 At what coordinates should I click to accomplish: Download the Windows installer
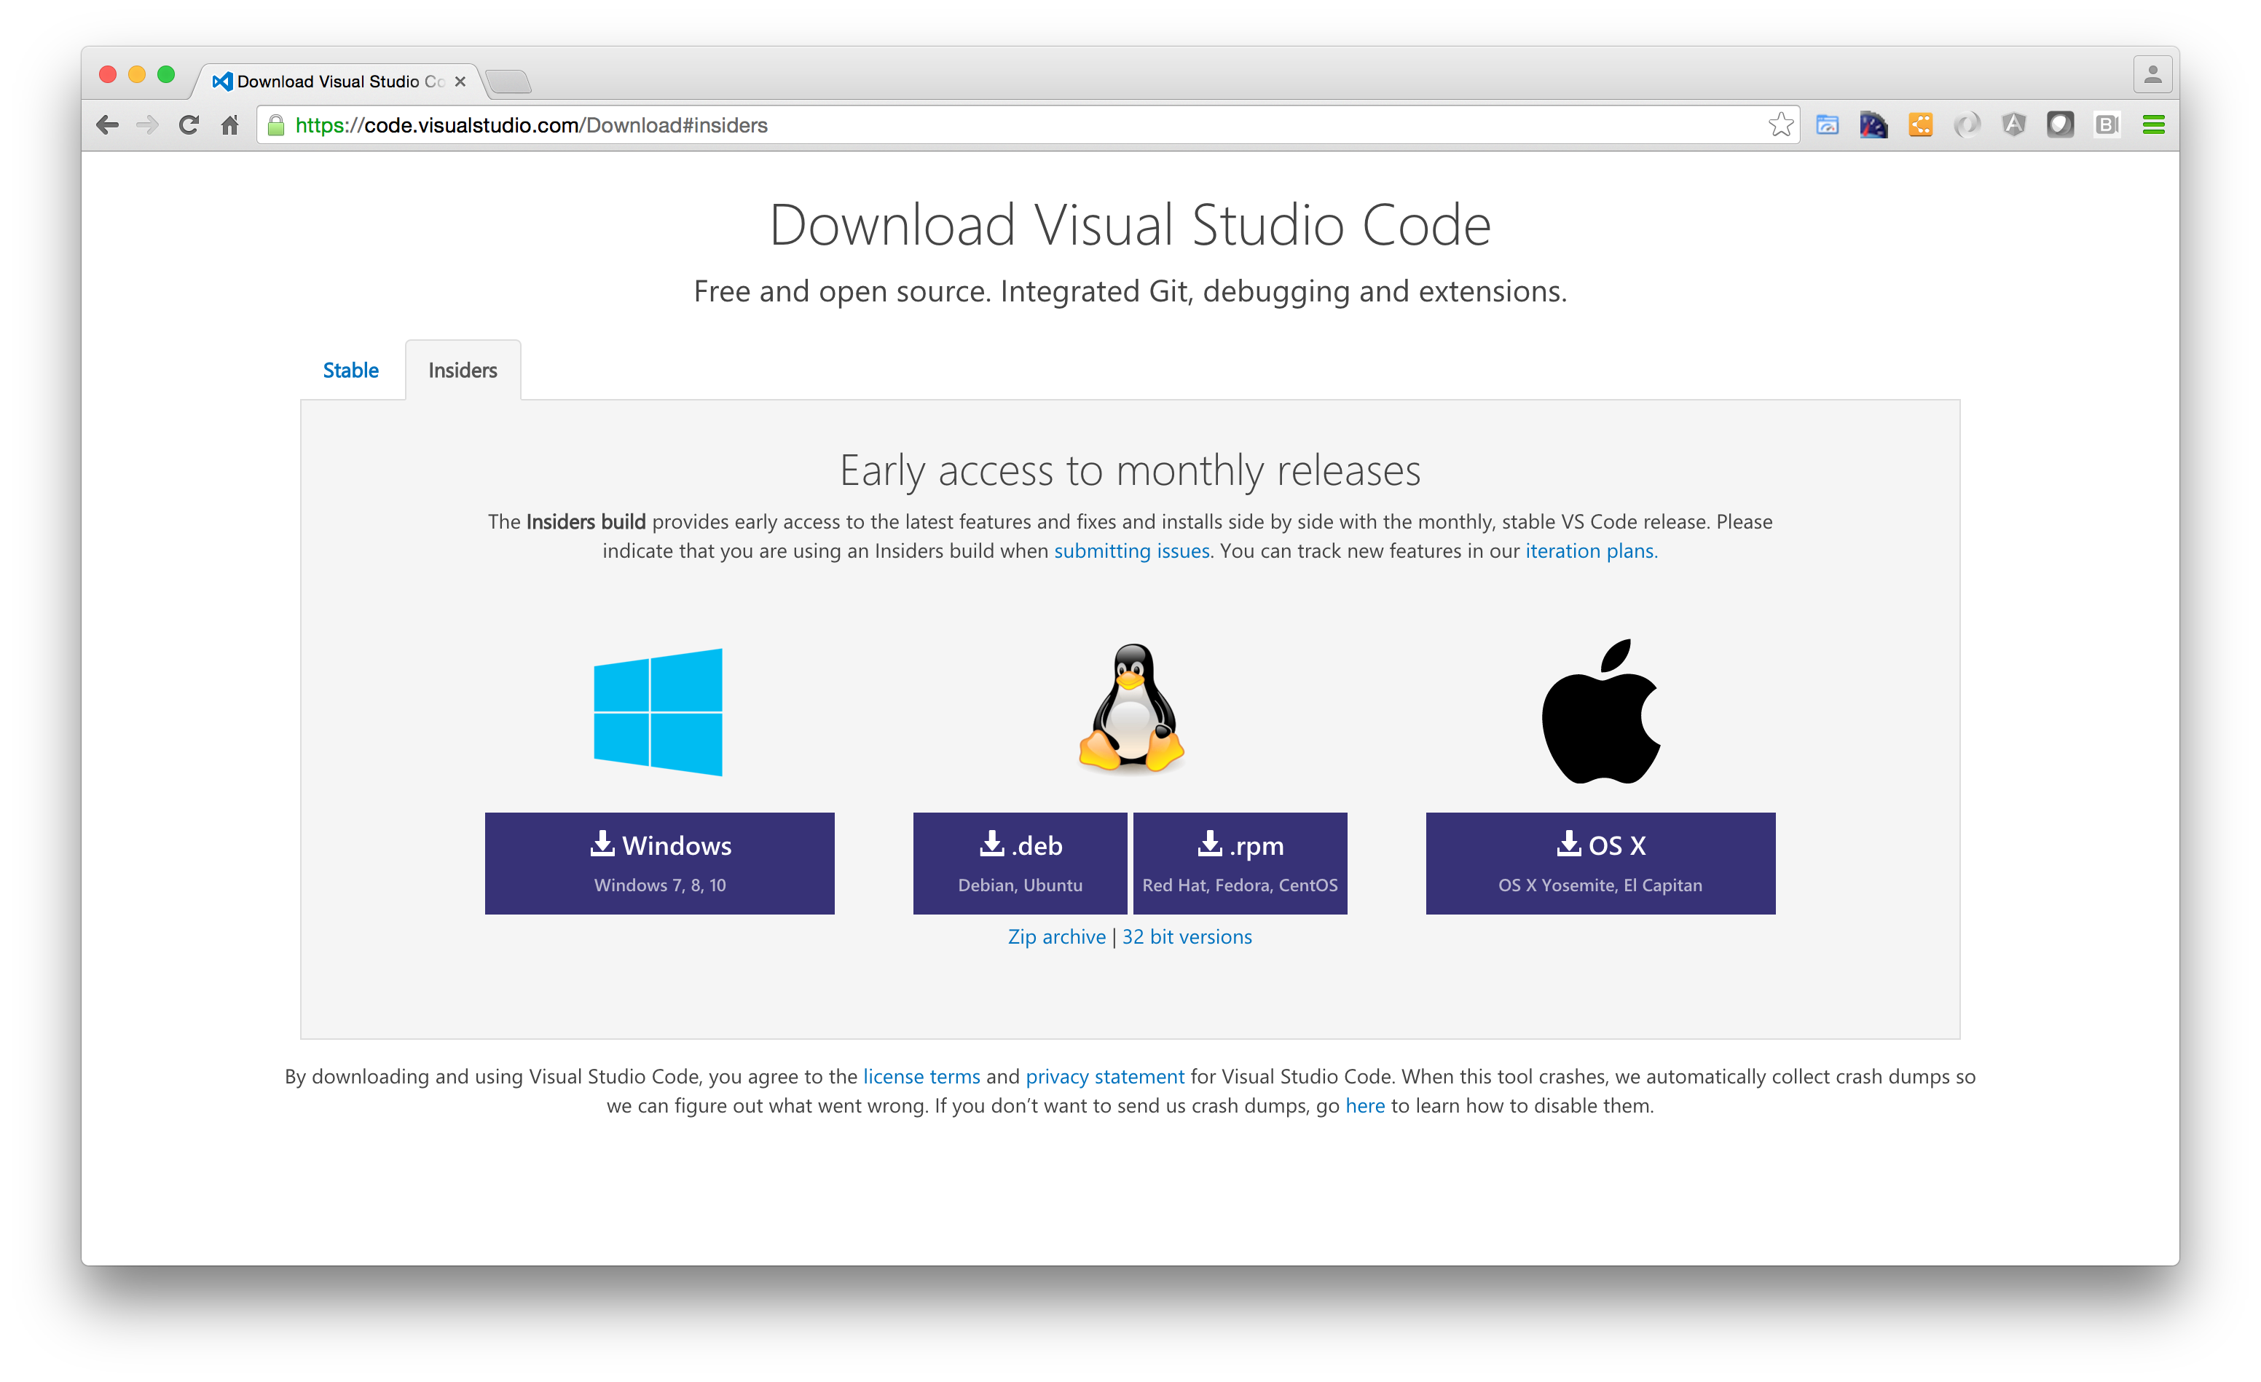point(658,863)
